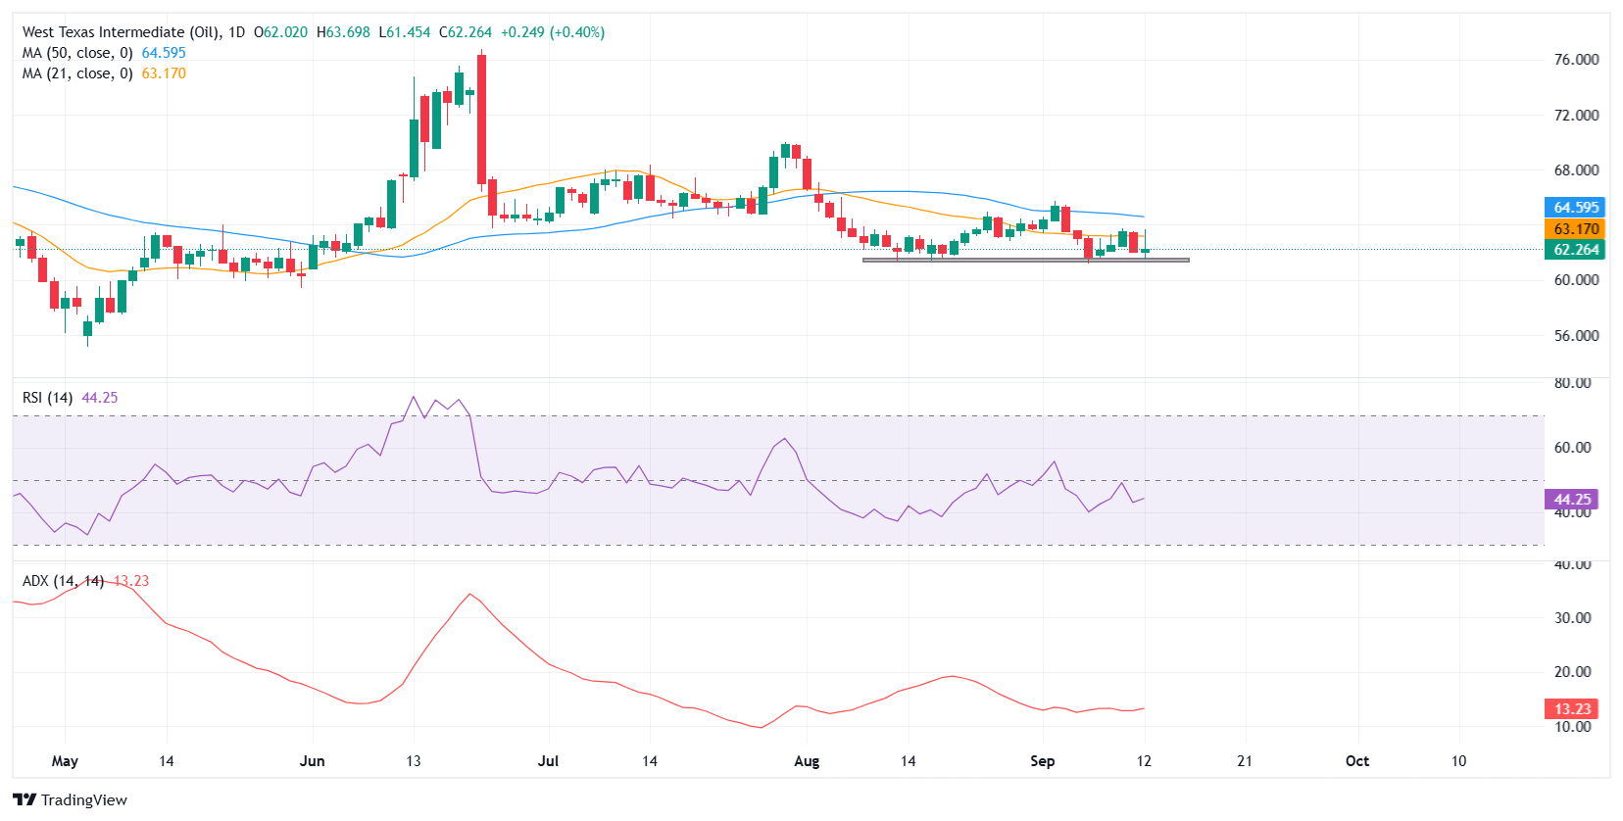The width and height of the screenshot is (1623, 821).
Task: Click the 1D timeframe label in header
Action: click(x=236, y=32)
